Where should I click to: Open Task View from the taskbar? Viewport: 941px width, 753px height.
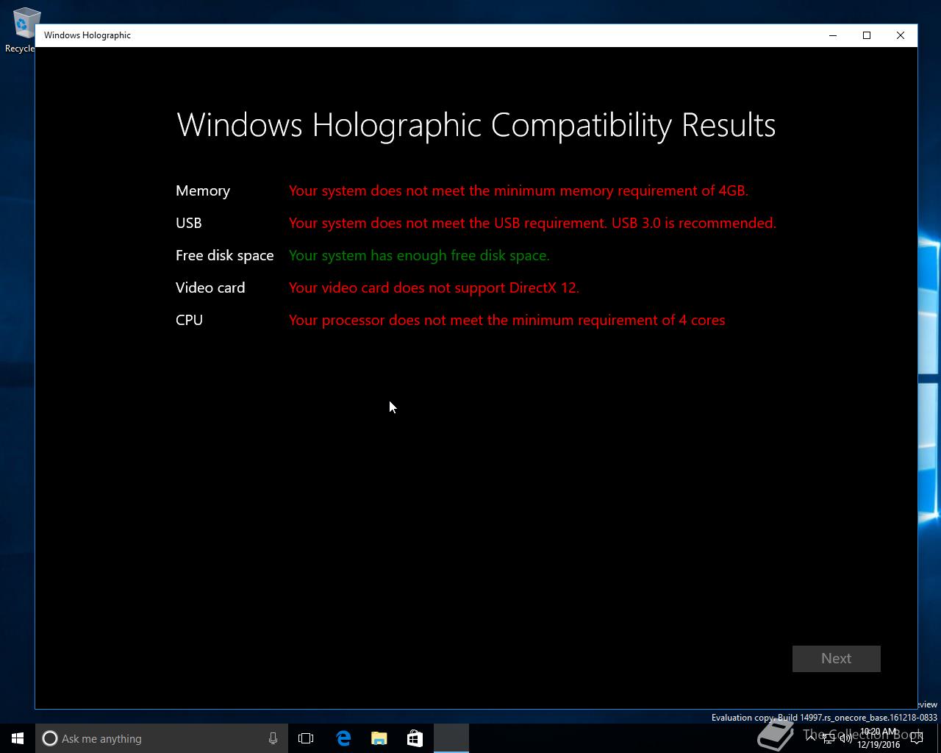tap(306, 738)
